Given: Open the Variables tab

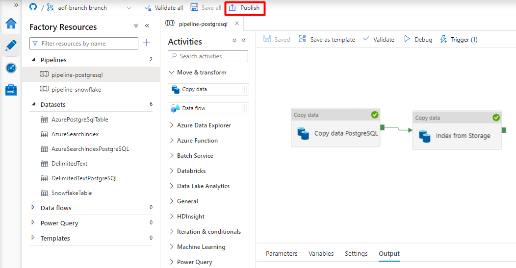Looking at the screenshot, I should tap(321, 253).
